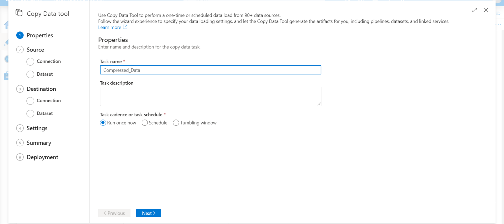Click into the Task name field
Image resolution: width=504 pixels, height=224 pixels.
pos(210,70)
